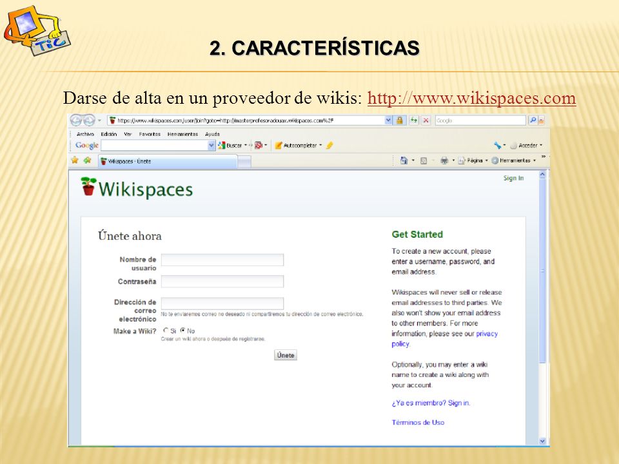619x464 pixels.
Task: Open the Edición menu
Action: pos(108,134)
